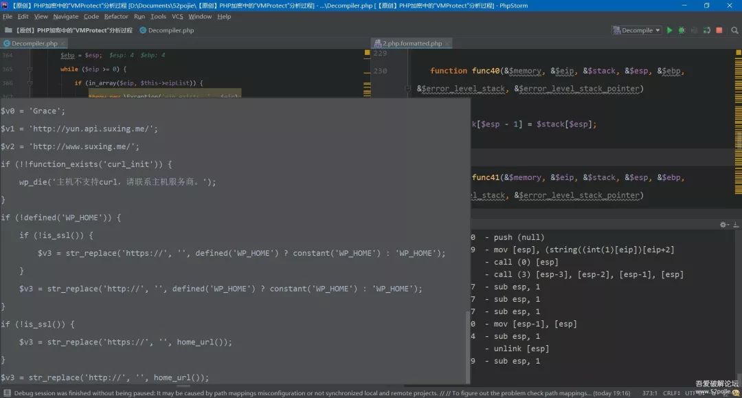Open Search Everywhere magnifier icon
The height and width of the screenshot is (398, 742).
tap(734, 30)
